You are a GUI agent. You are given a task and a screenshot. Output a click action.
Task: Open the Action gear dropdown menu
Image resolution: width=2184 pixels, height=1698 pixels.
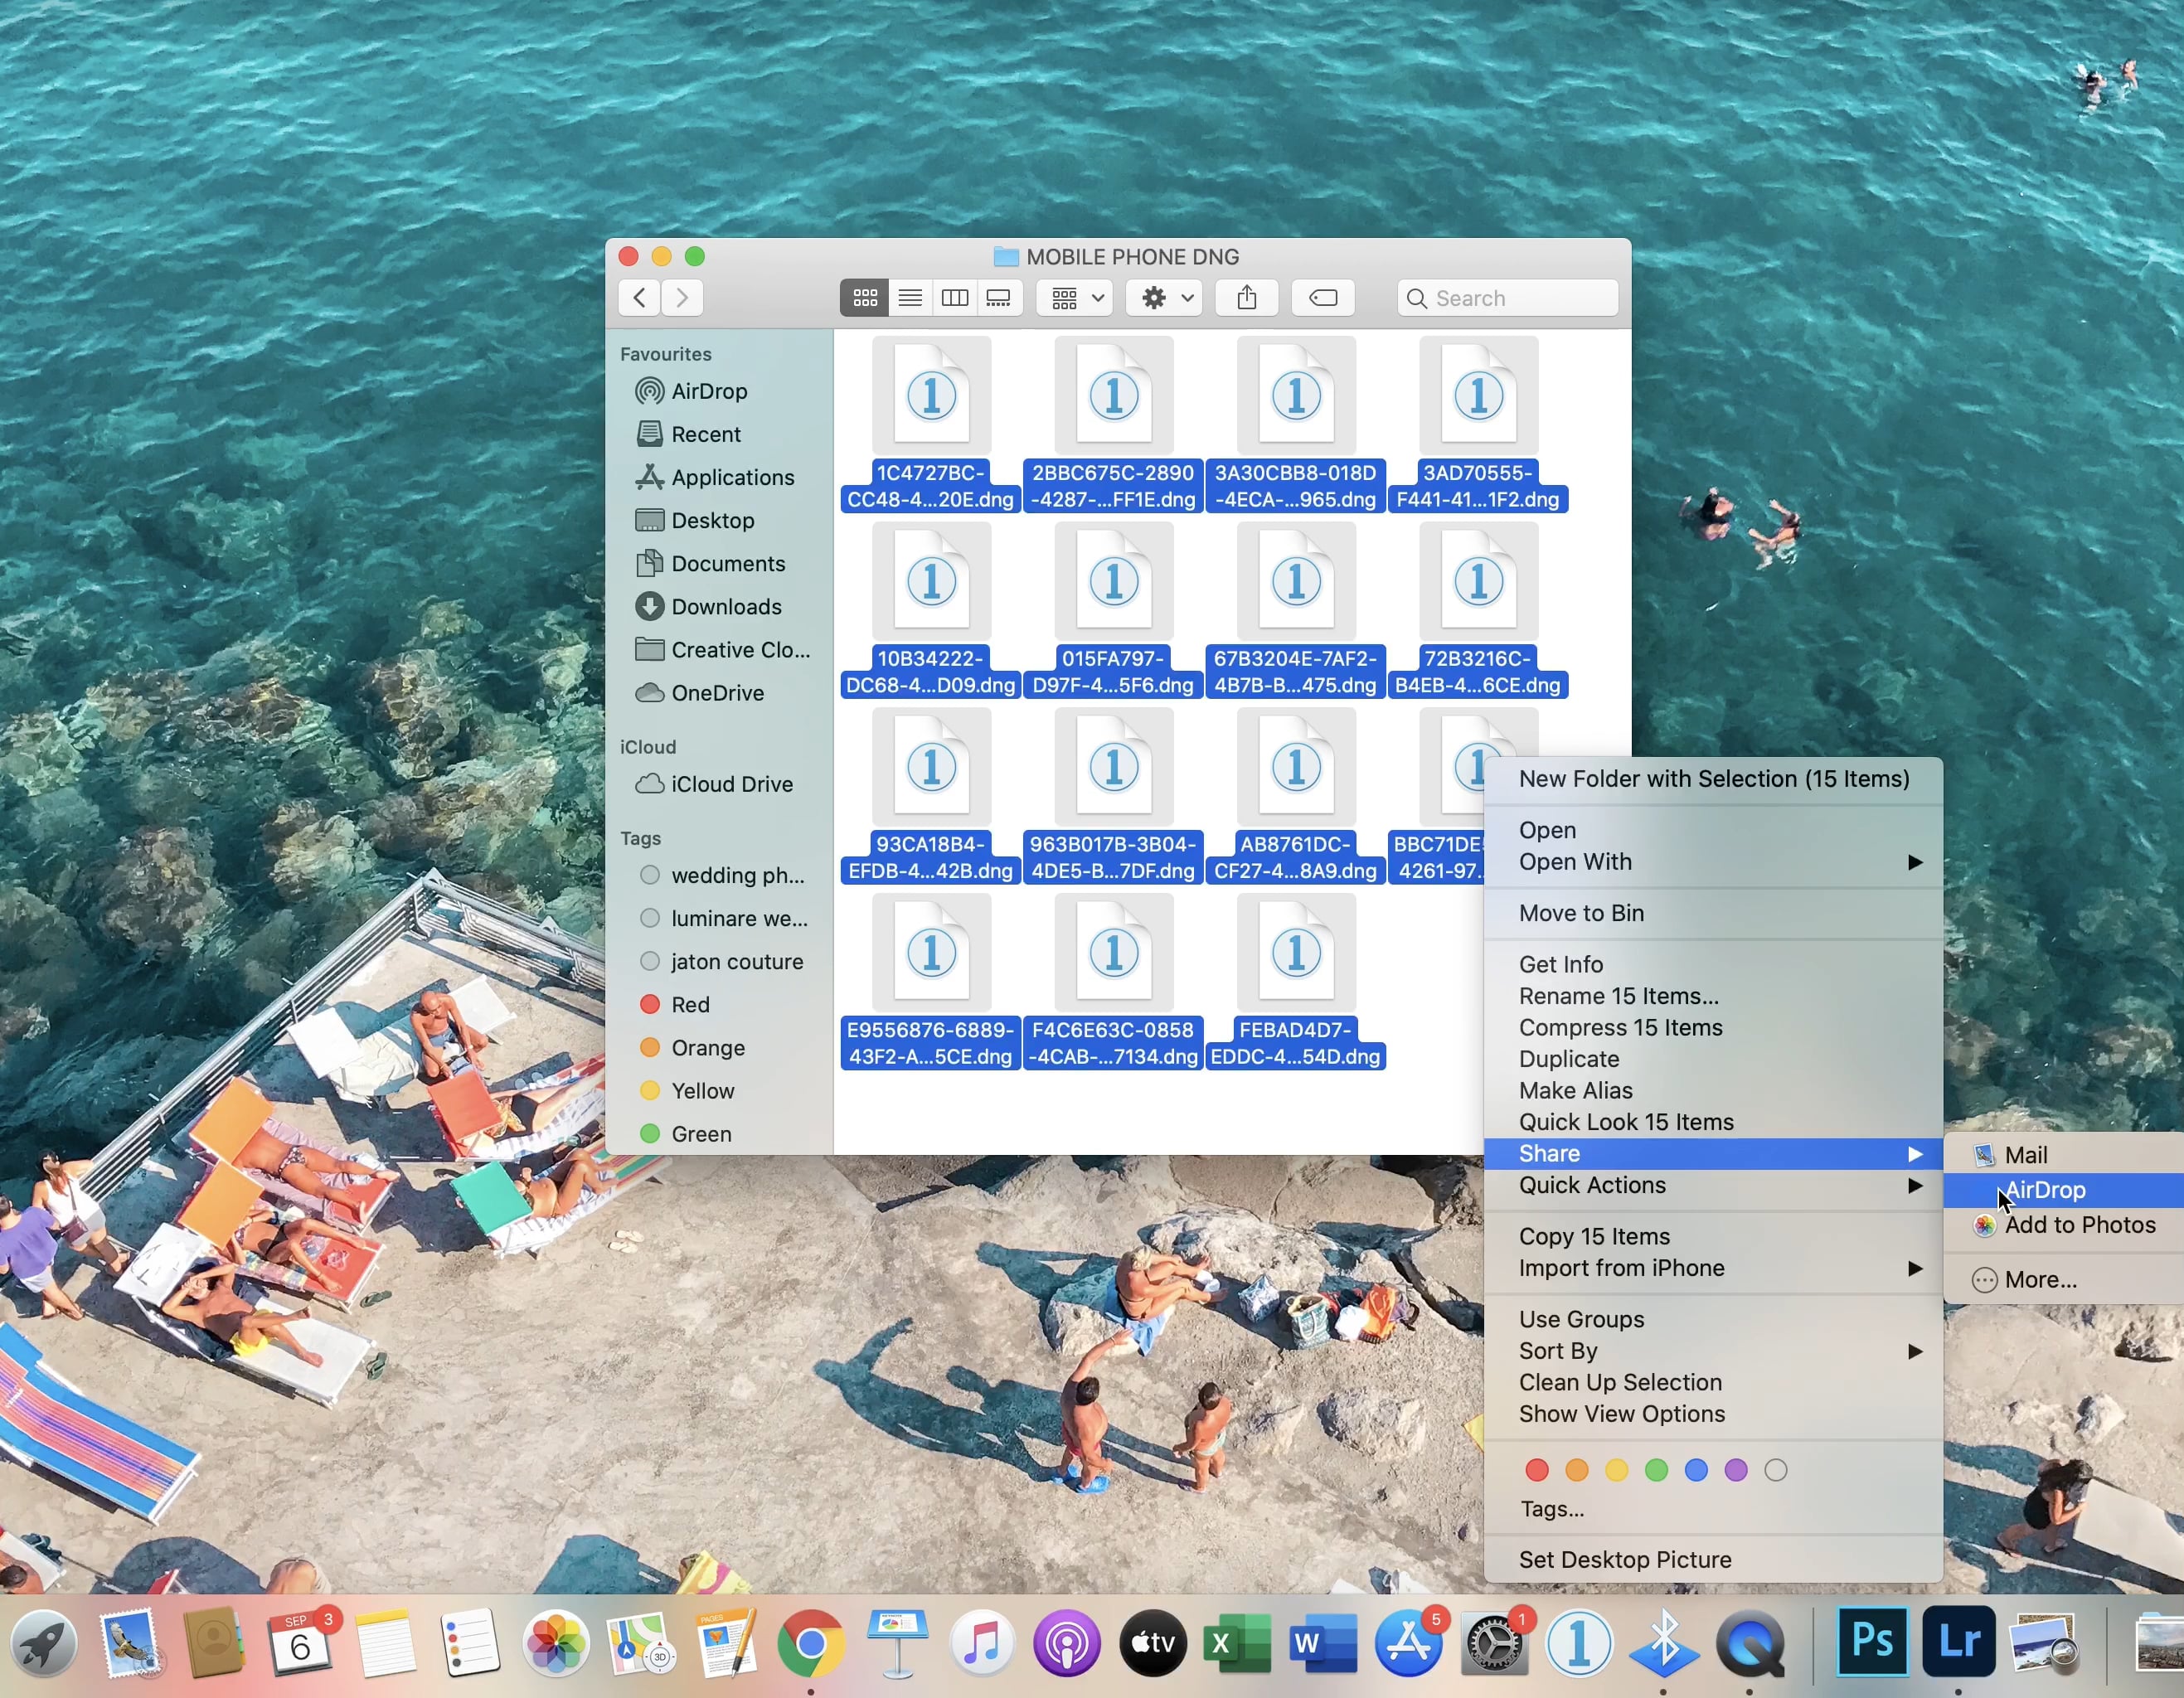[1165, 298]
